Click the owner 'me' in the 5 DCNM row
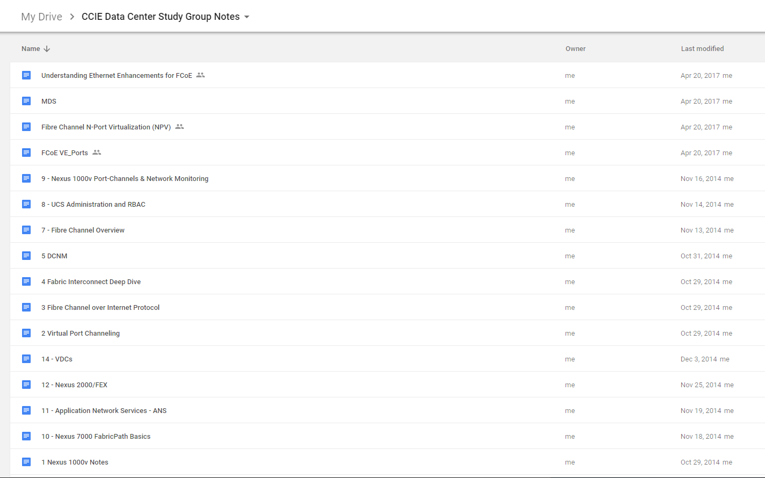 [x=570, y=256]
